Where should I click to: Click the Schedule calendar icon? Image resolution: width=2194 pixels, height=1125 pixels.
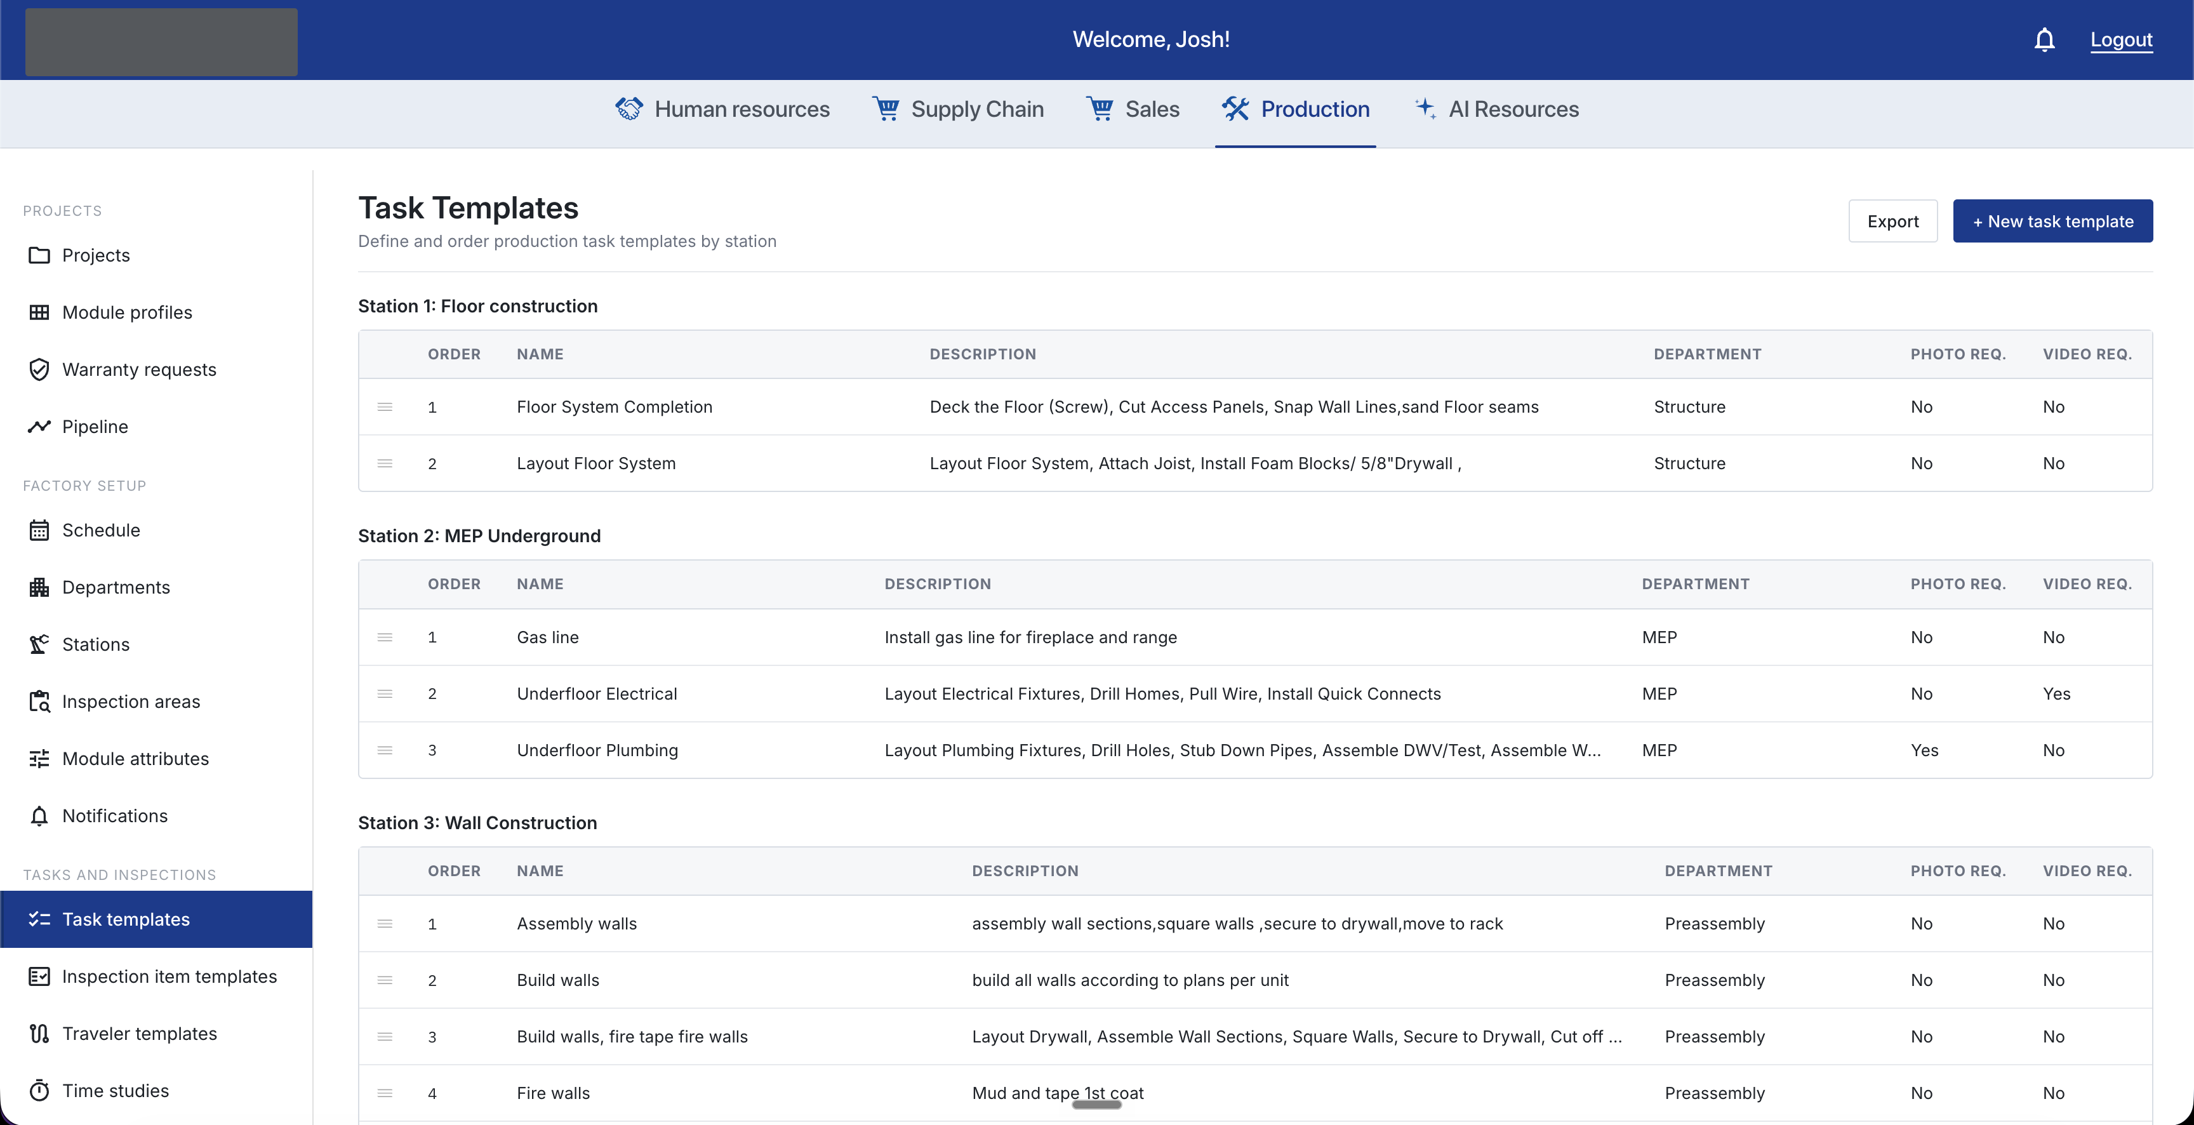pos(39,529)
